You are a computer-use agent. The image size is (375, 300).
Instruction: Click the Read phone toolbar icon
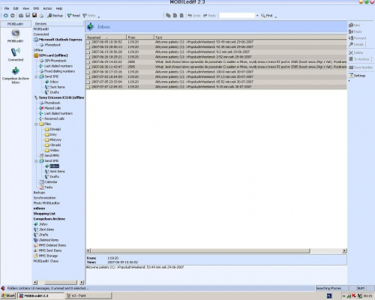73,16
